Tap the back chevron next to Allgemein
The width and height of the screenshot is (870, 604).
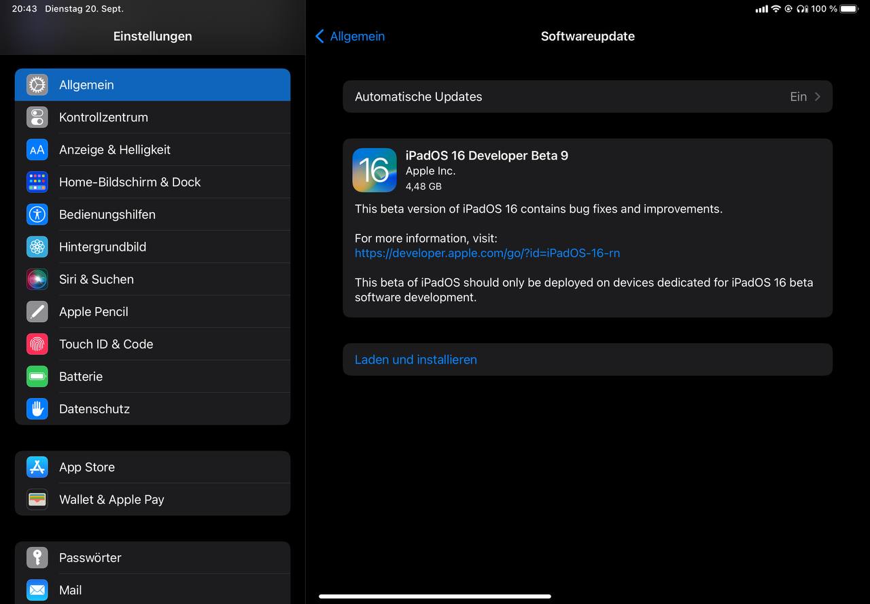click(319, 36)
